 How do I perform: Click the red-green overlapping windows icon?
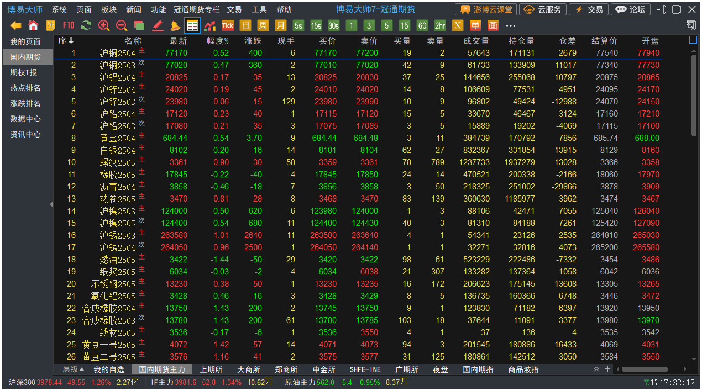(x=139, y=25)
